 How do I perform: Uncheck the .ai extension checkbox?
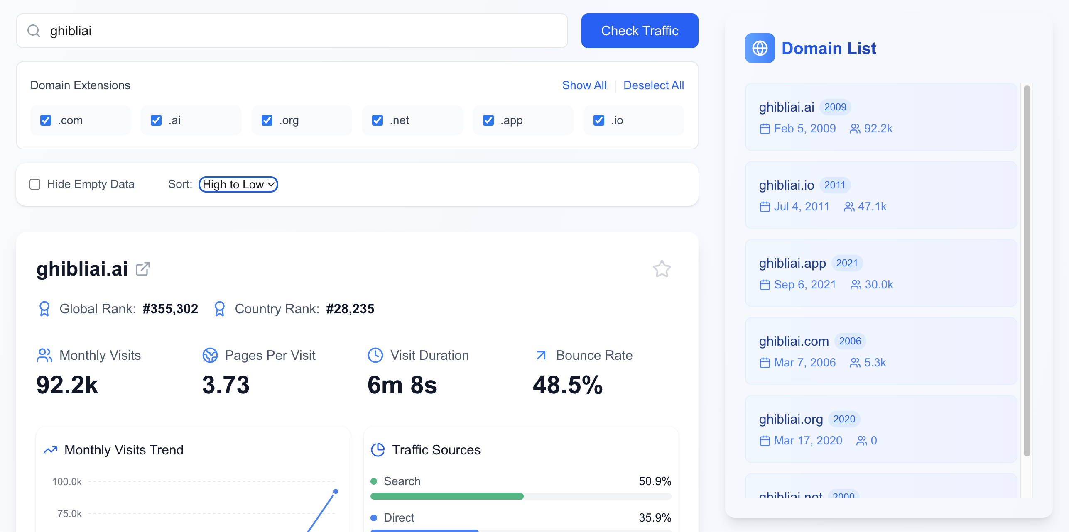pos(156,120)
